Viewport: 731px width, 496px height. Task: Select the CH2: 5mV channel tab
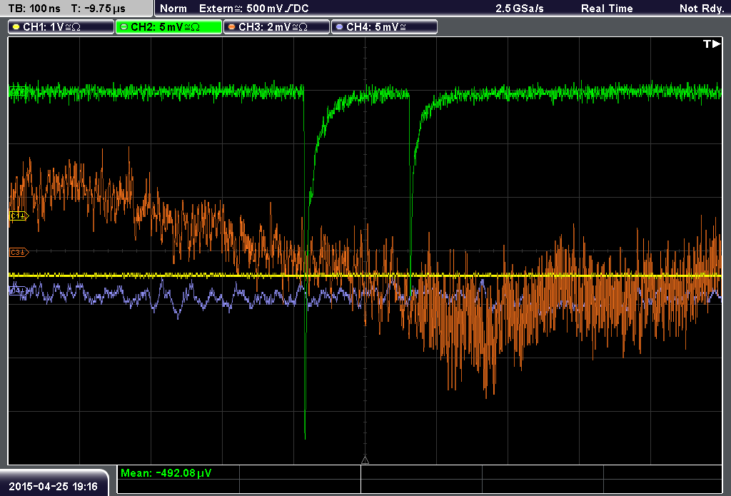click(168, 27)
